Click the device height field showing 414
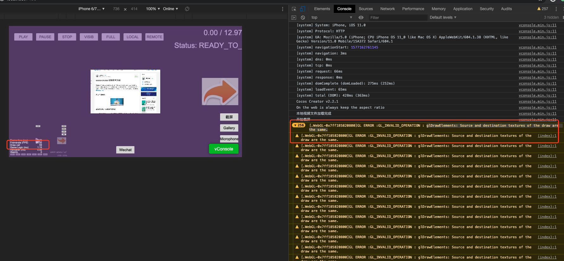 [x=134, y=9]
